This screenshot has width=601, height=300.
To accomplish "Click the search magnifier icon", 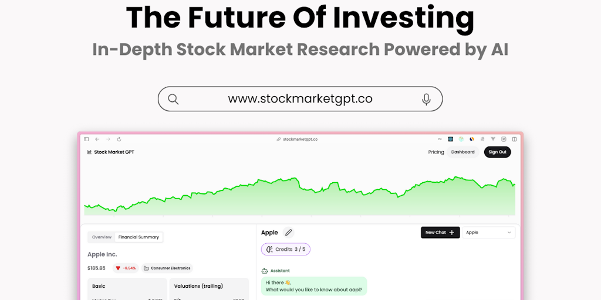I will (x=173, y=99).
